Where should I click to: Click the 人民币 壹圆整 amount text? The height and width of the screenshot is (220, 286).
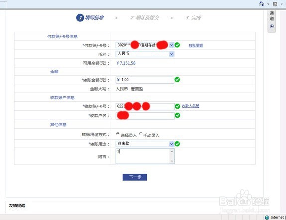click(x=129, y=89)
